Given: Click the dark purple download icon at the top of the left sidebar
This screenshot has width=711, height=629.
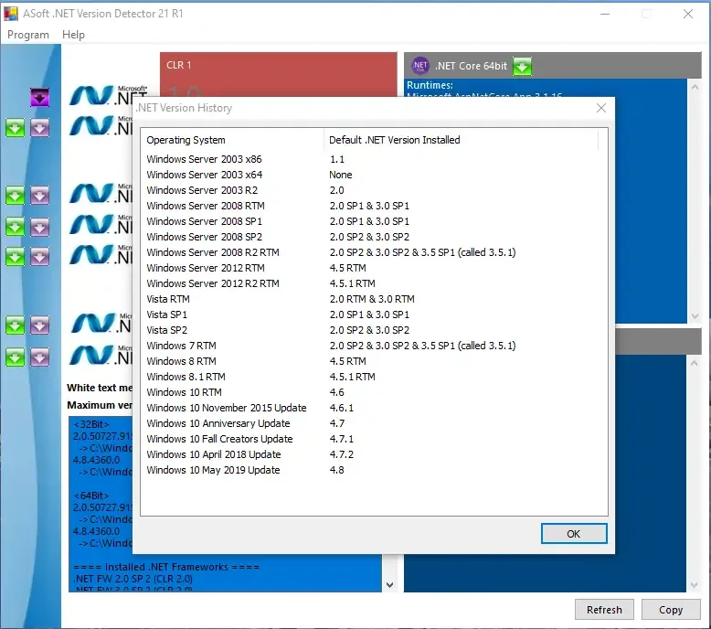Looking at the screenshot, I should tap(40, 97).
